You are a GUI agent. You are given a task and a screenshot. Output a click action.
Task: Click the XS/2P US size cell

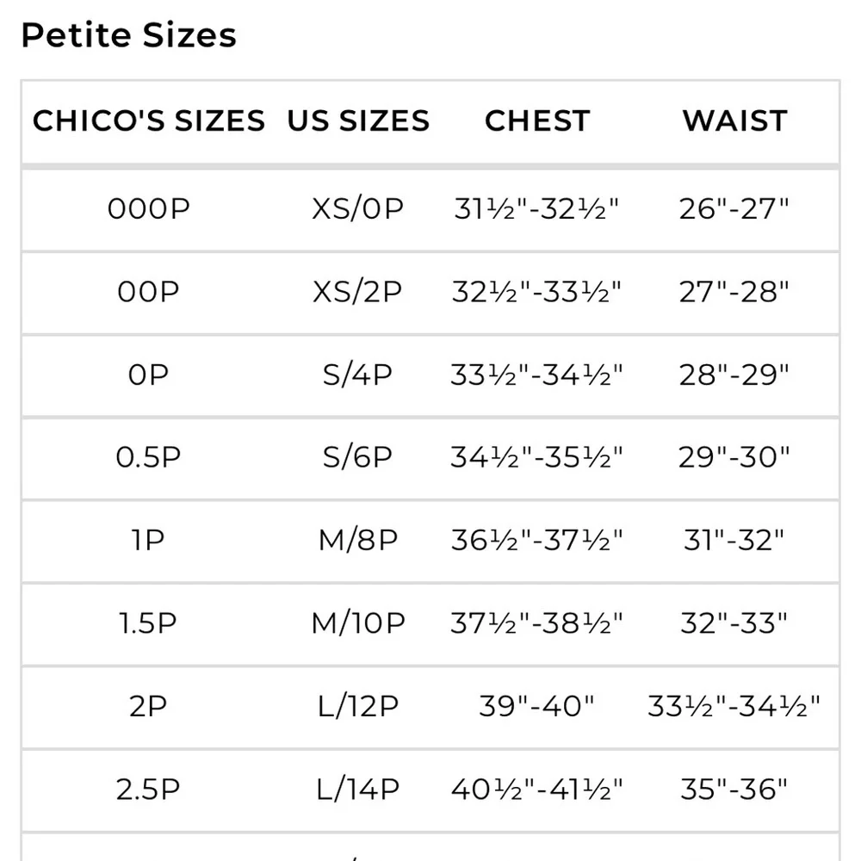pos(358,292)
